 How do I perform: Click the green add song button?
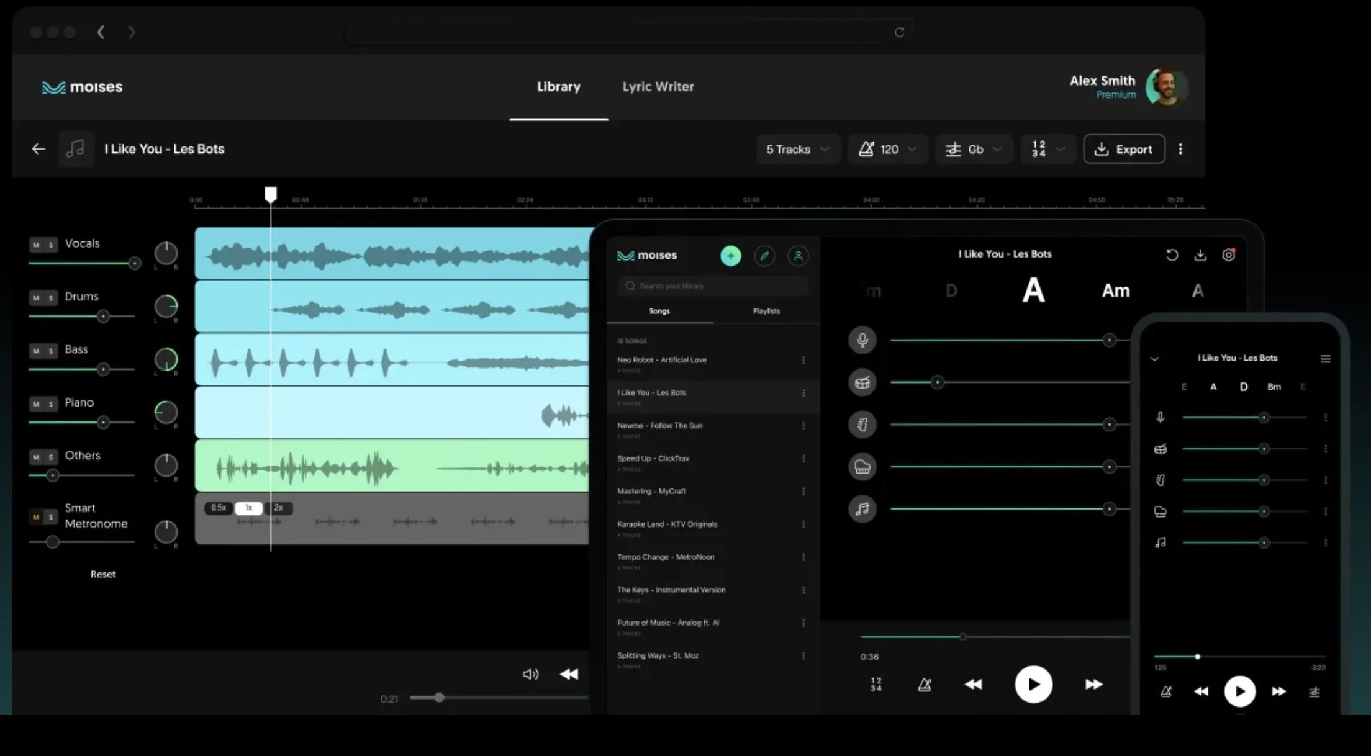(x=730, y=256)
